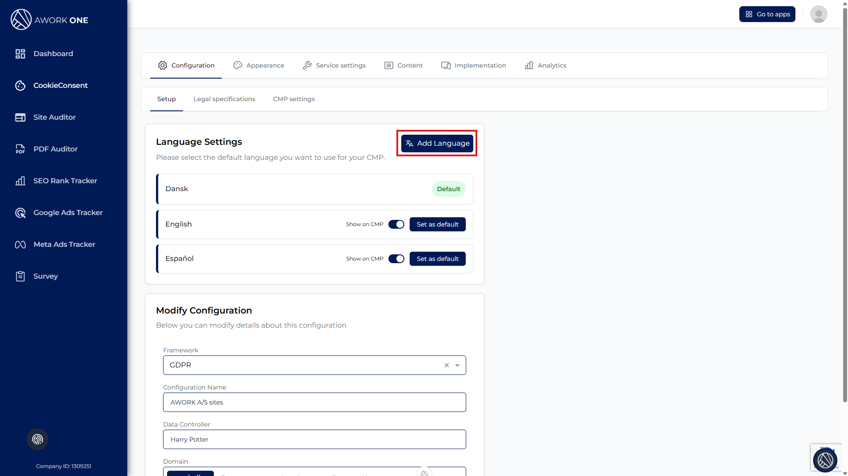Screen dimensions: 848x476
Task: Expand the Framework dropdown arrow
Action: [x=457, y=365]
